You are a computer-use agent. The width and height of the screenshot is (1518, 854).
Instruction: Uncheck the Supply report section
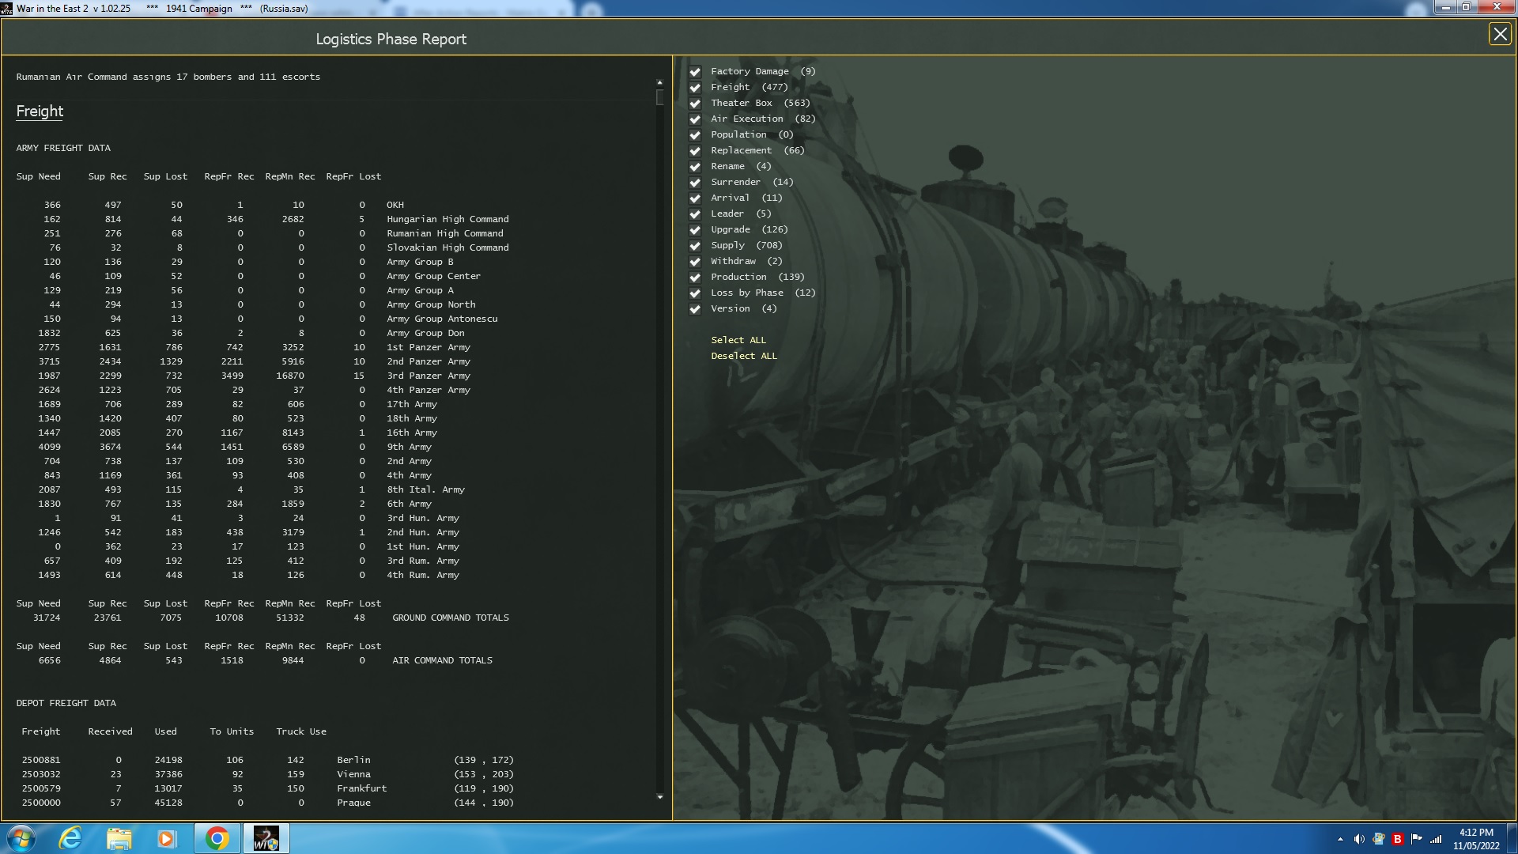[695, 246]
